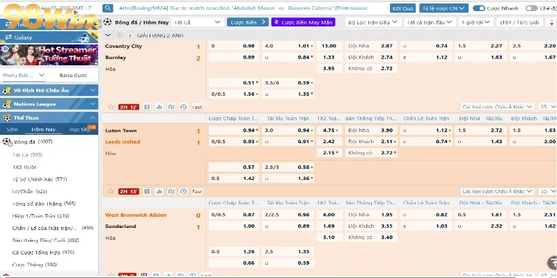Viewport: 557px width, 278px height.
Task: Click Burnley 1X2 odds 1.33
Action: click(329, 57)
